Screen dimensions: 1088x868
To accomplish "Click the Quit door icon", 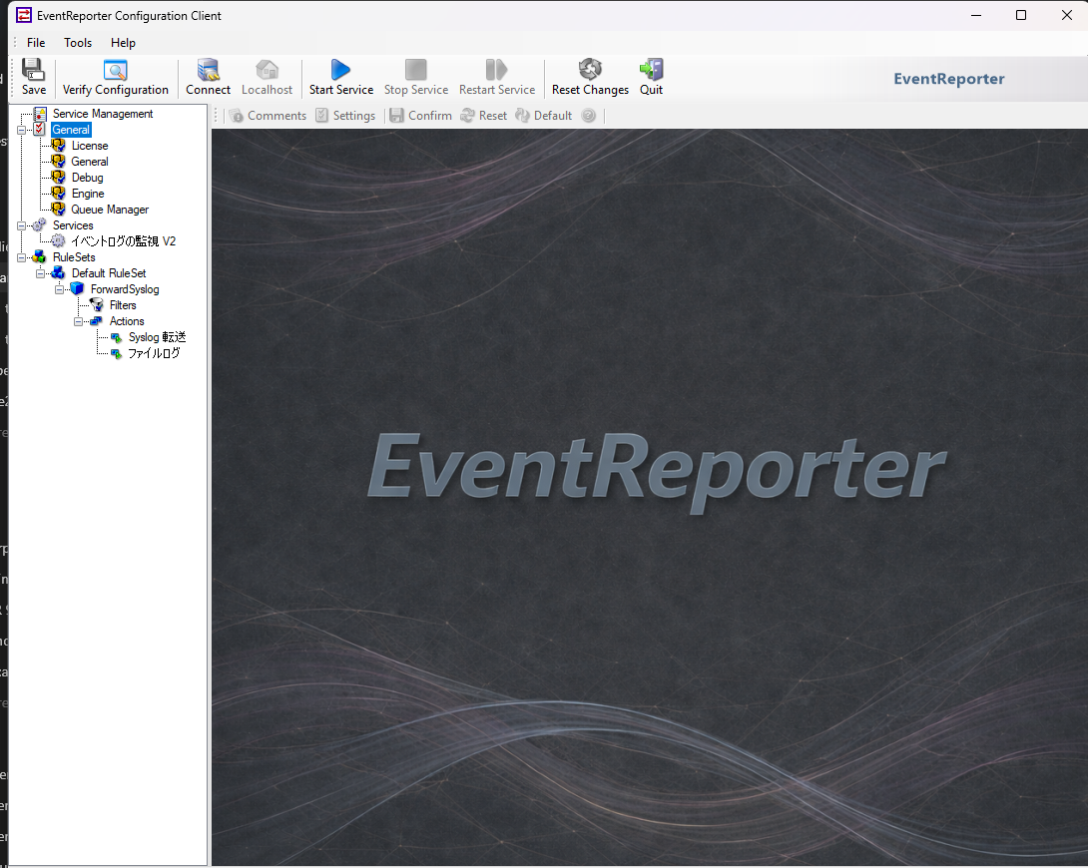I will coord(651,69).
